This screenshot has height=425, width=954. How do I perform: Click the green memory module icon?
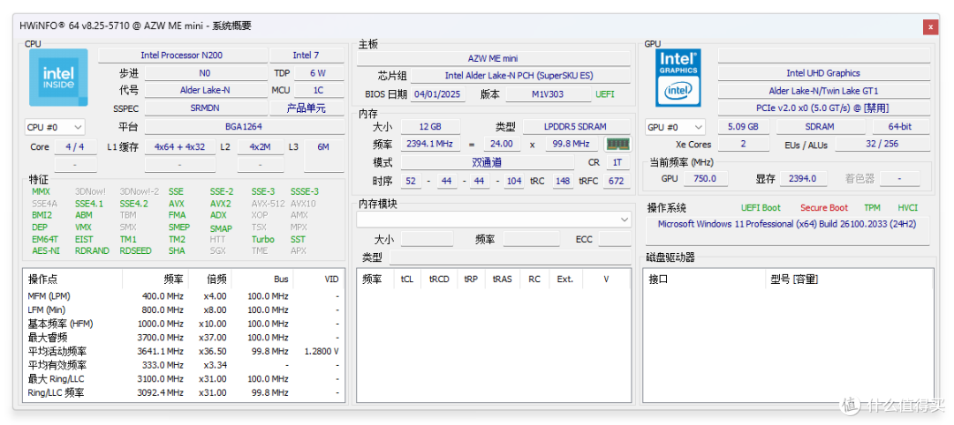point(617,144)
